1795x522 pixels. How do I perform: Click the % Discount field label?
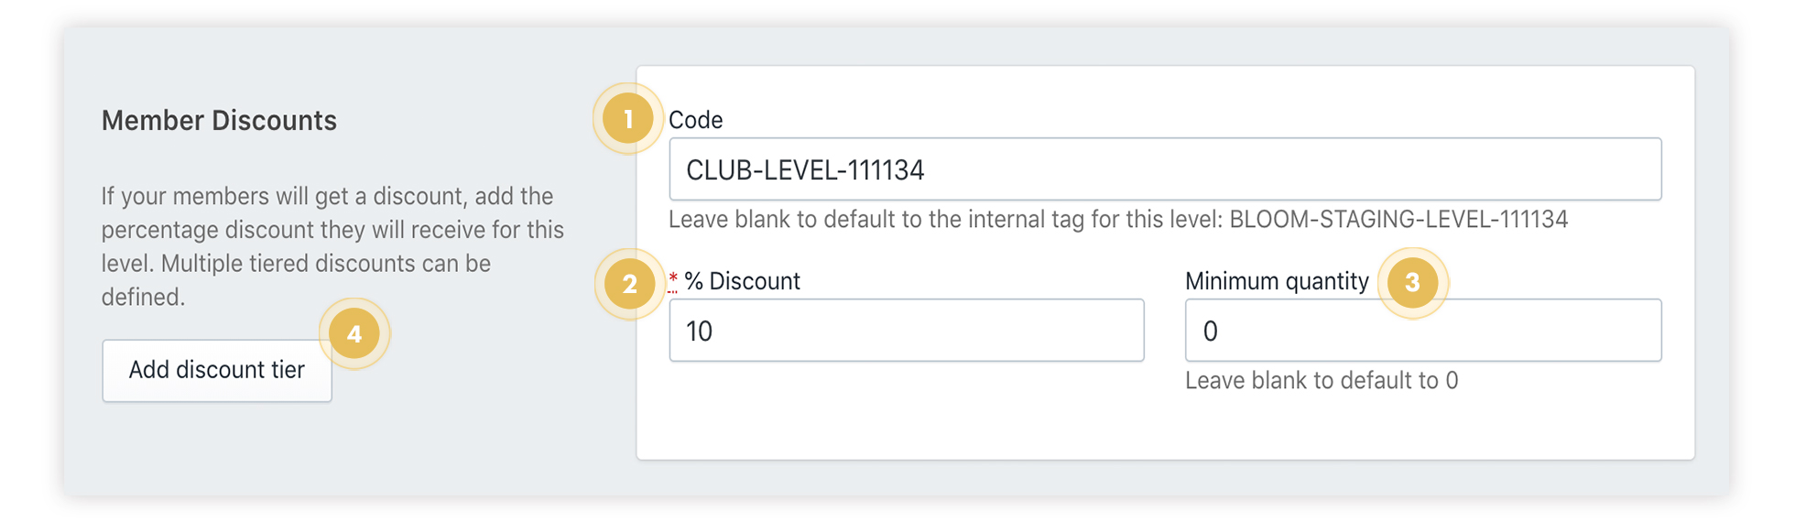(x=742, y=281)
